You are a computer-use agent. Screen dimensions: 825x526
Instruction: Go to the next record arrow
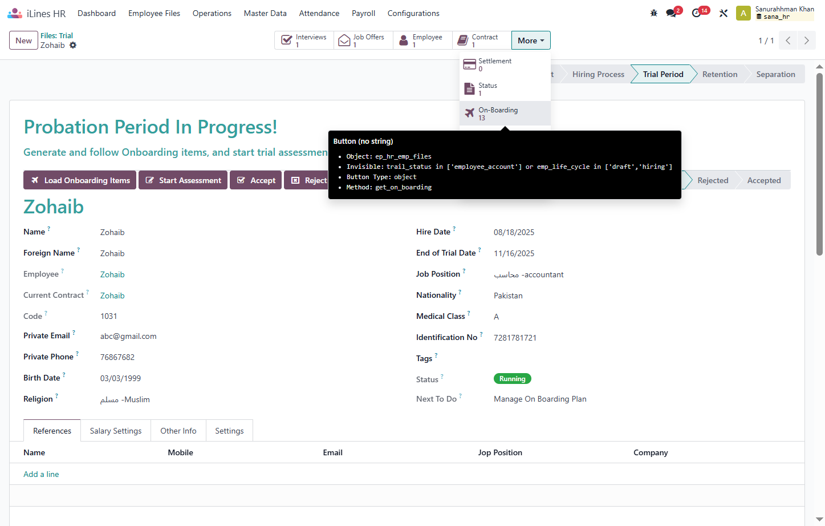point(806,41)
